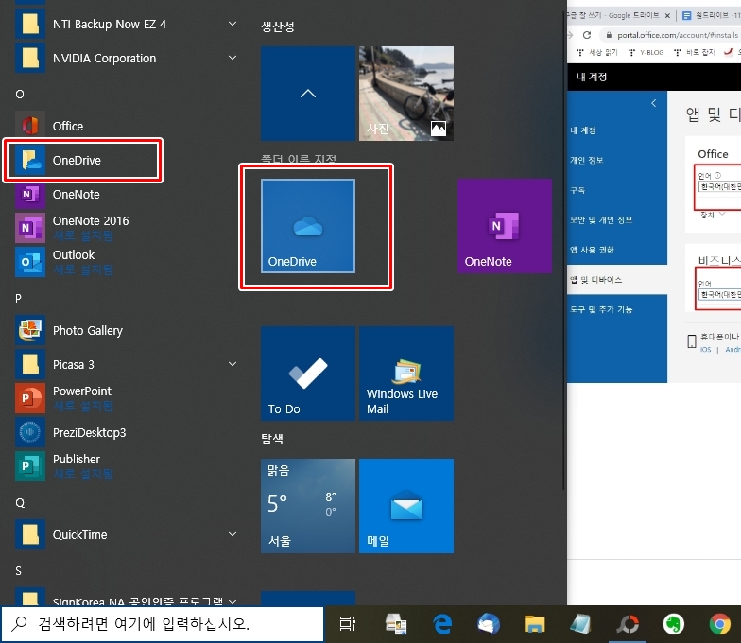Expand the QuickTime folder
Screen dimensions: 741x643
pyautogui.click(x=125, y=535)
